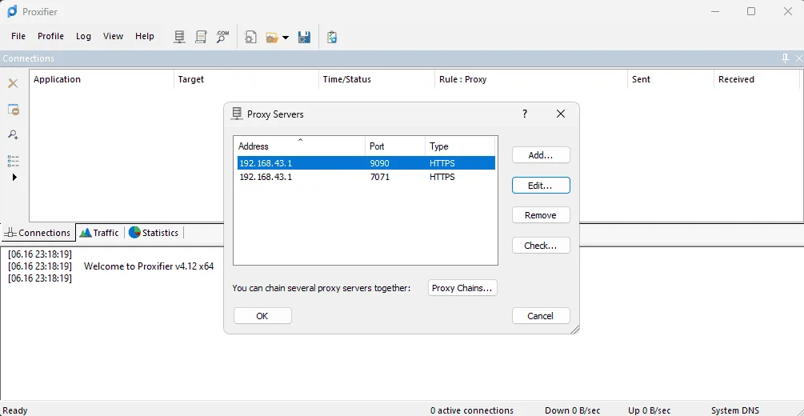
Task: Open Proxy Chains...
Action: (x=462, y=288)
